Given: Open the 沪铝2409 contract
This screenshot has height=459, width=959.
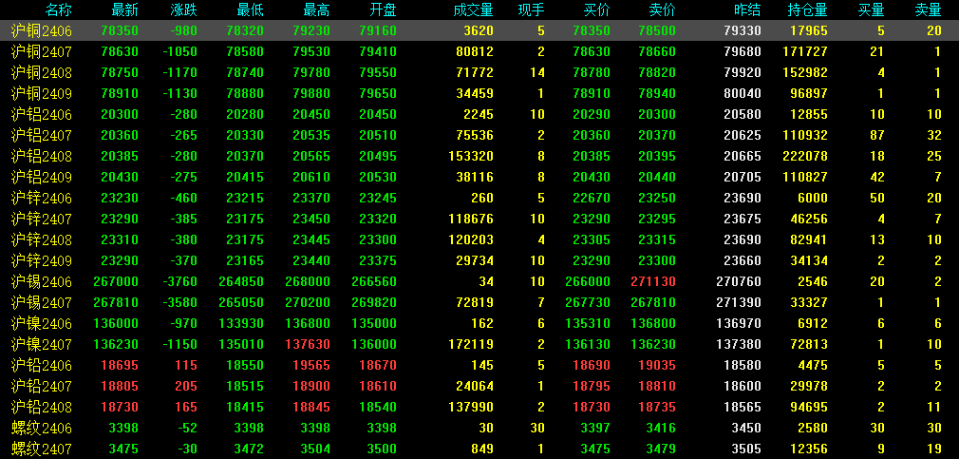Looking at the screenshot, I should click(x=41, y=178).
